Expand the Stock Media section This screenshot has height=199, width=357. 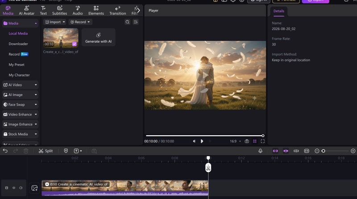(x=20, y=134)
